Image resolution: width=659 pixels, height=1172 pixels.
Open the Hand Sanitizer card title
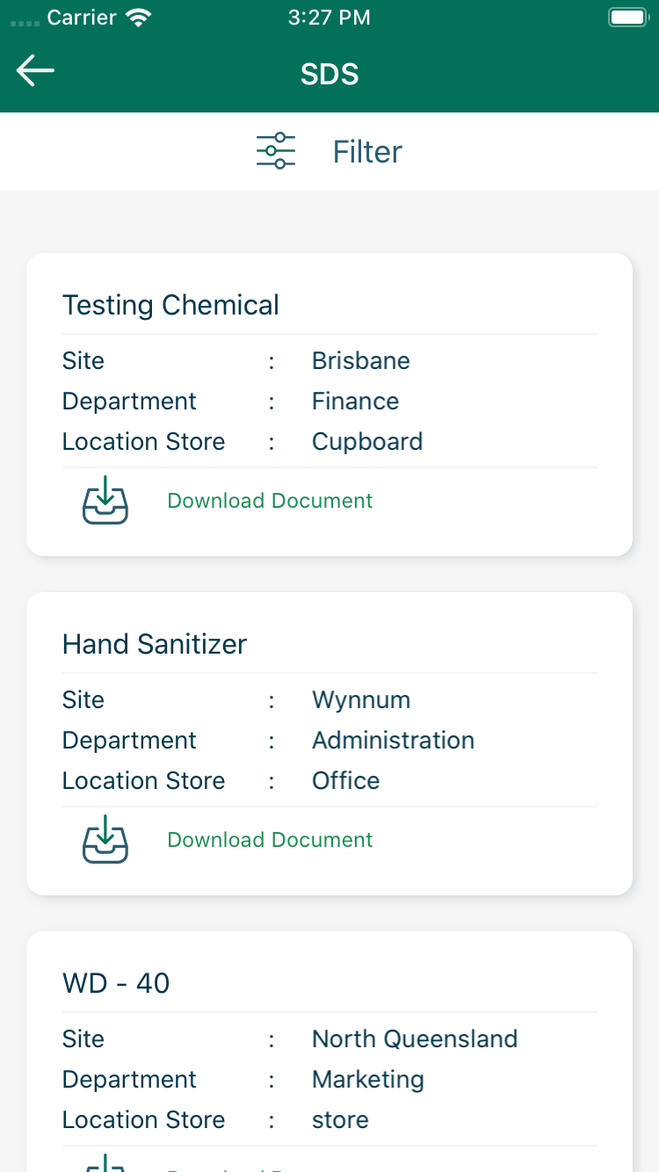(155, 644)
